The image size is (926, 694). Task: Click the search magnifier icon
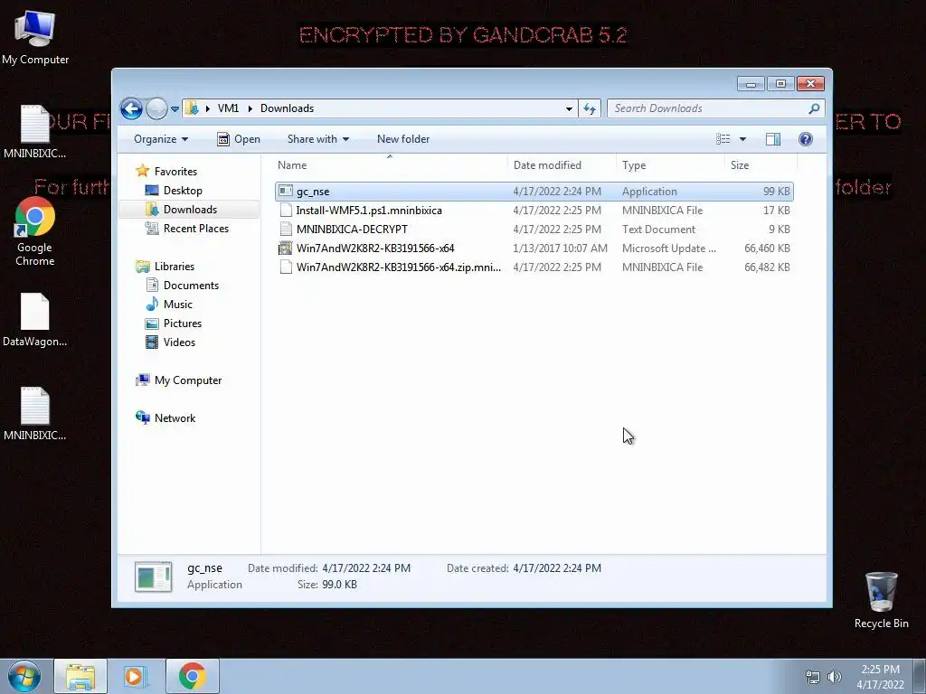(x=815, y=108)
